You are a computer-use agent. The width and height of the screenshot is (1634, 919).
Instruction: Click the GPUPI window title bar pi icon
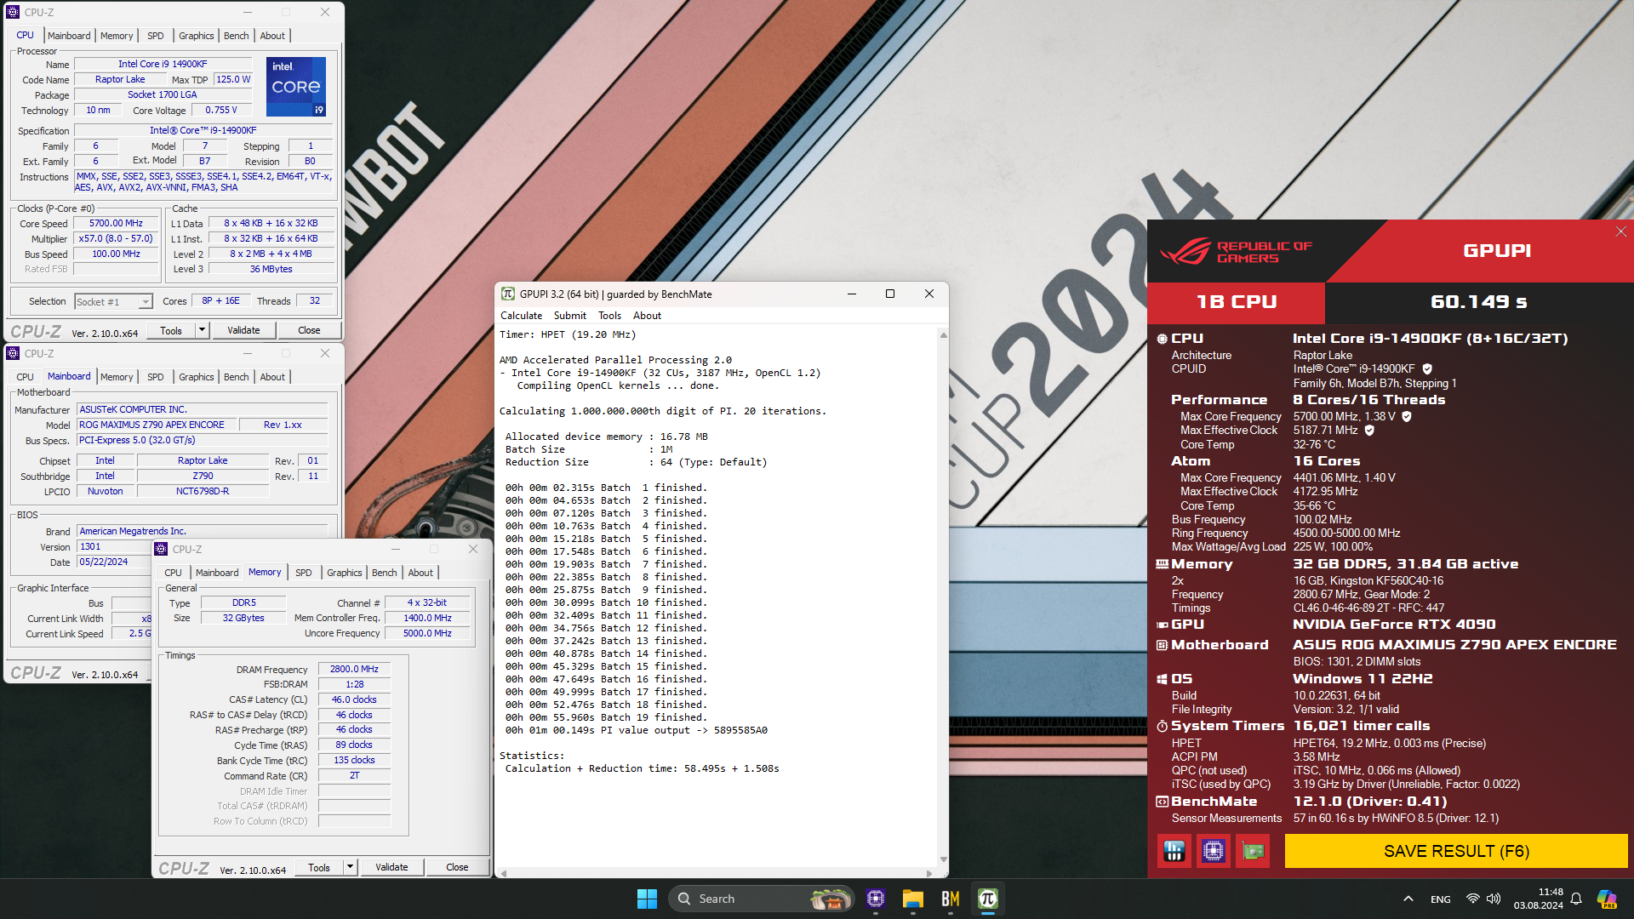tap(508, 294)
